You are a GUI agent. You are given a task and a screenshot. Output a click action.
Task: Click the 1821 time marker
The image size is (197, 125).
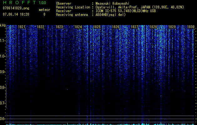[22, 27]
